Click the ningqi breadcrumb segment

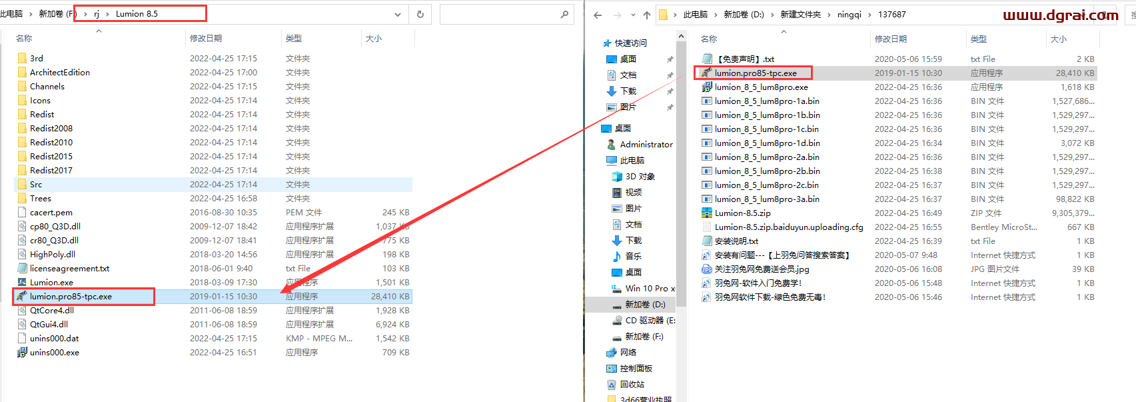850,15
